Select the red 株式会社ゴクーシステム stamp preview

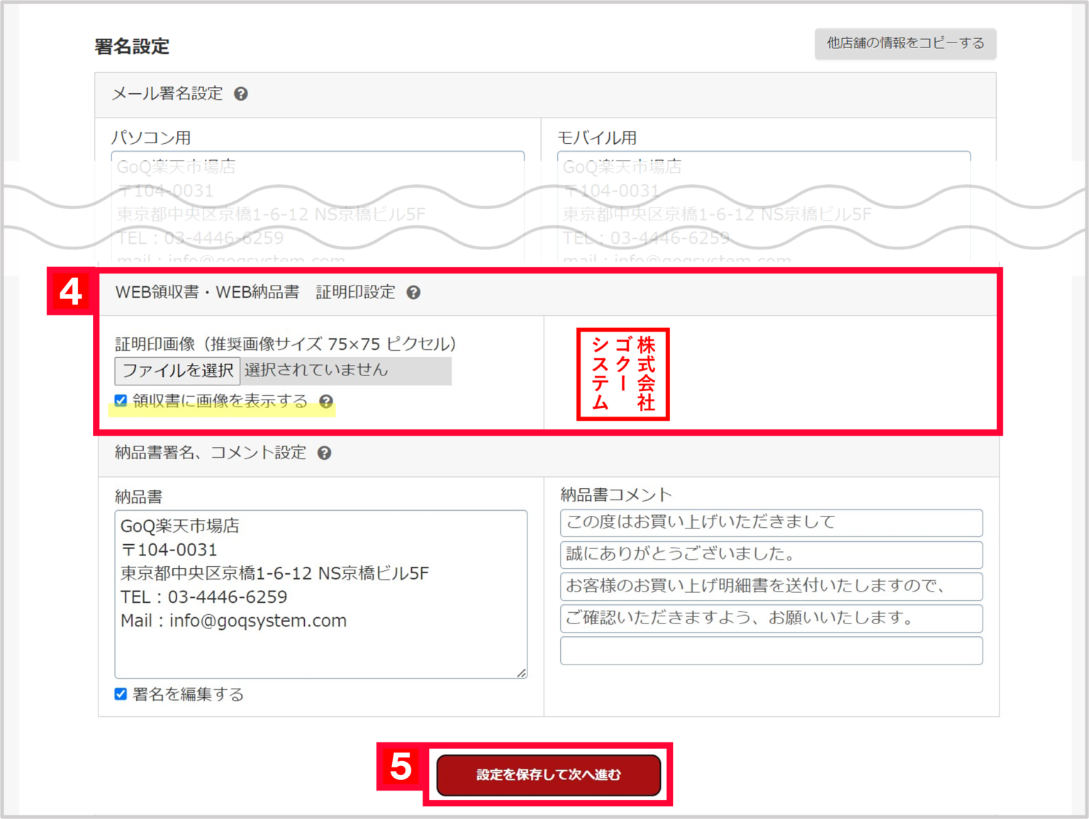(x=622, y=374)
